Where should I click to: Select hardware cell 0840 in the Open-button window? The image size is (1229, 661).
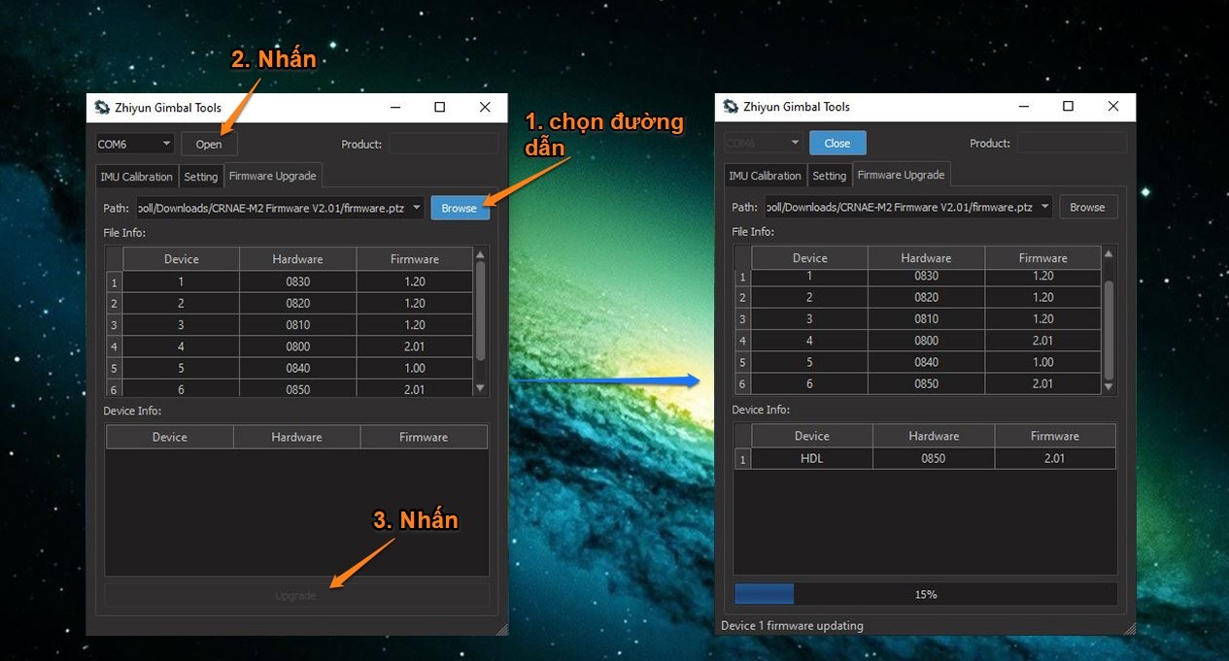pyautogui.click(x=297, y=368)
